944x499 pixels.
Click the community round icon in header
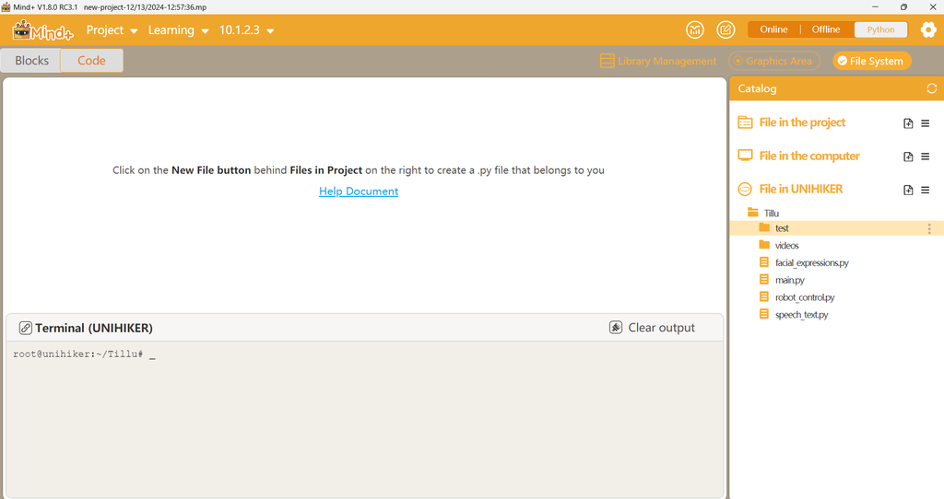(x=695, y=29)
